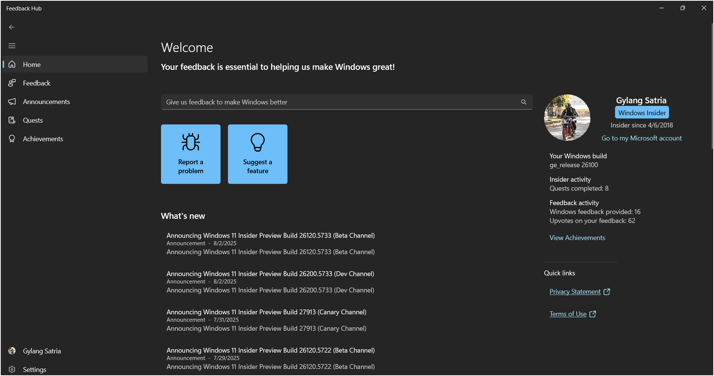
Task: Click the Quick links heading
Action: click(x=559, y=273)
